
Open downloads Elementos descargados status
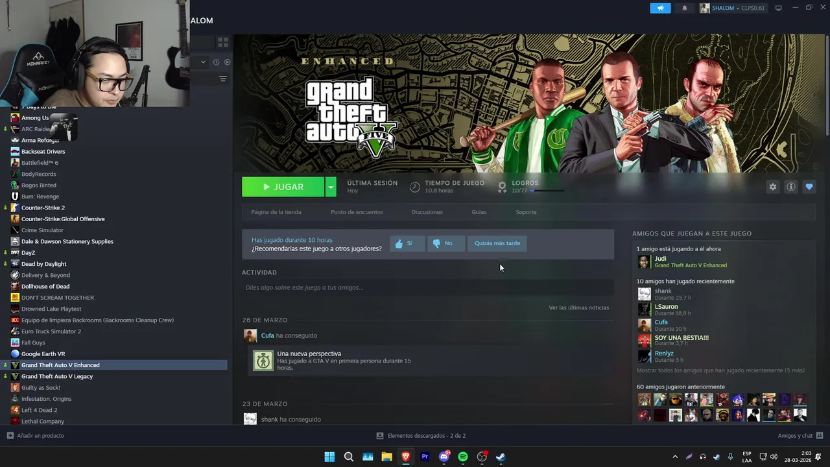421,436
